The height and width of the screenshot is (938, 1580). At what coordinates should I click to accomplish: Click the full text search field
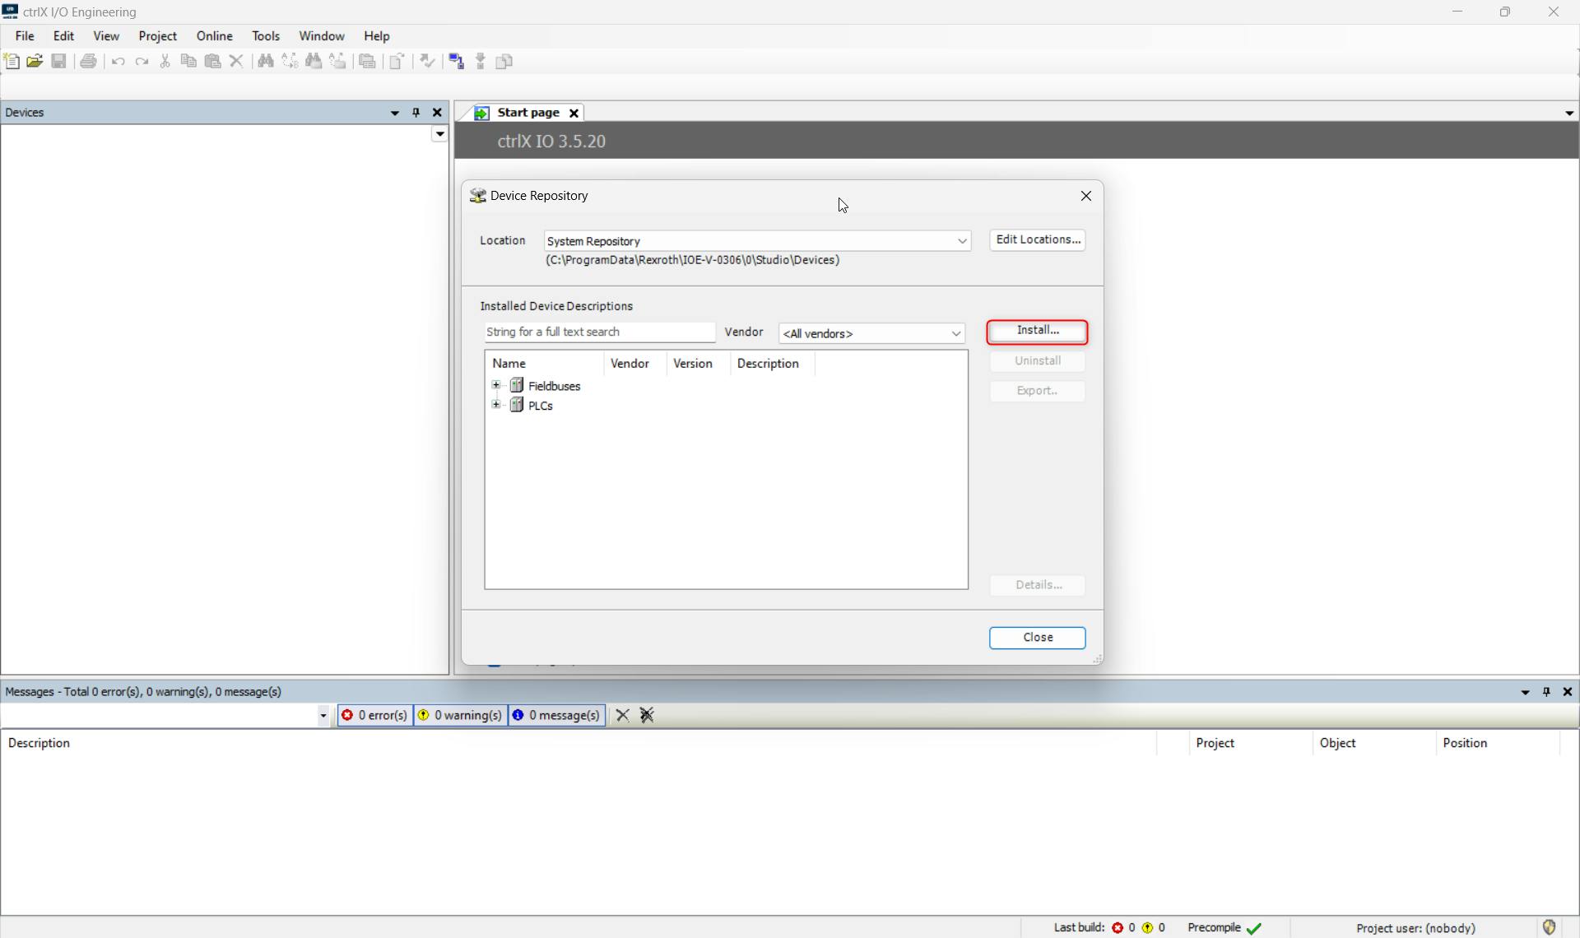599,332
